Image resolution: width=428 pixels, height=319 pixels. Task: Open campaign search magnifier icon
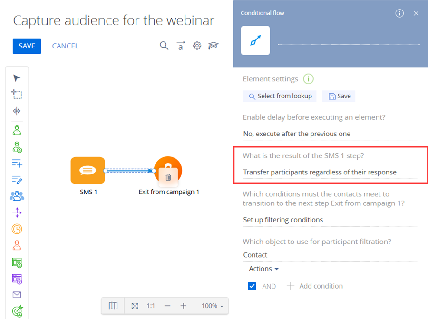[x=164, y=46]
